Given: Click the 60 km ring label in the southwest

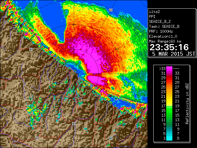Looking at the screenshot, I should pos(37,138).
